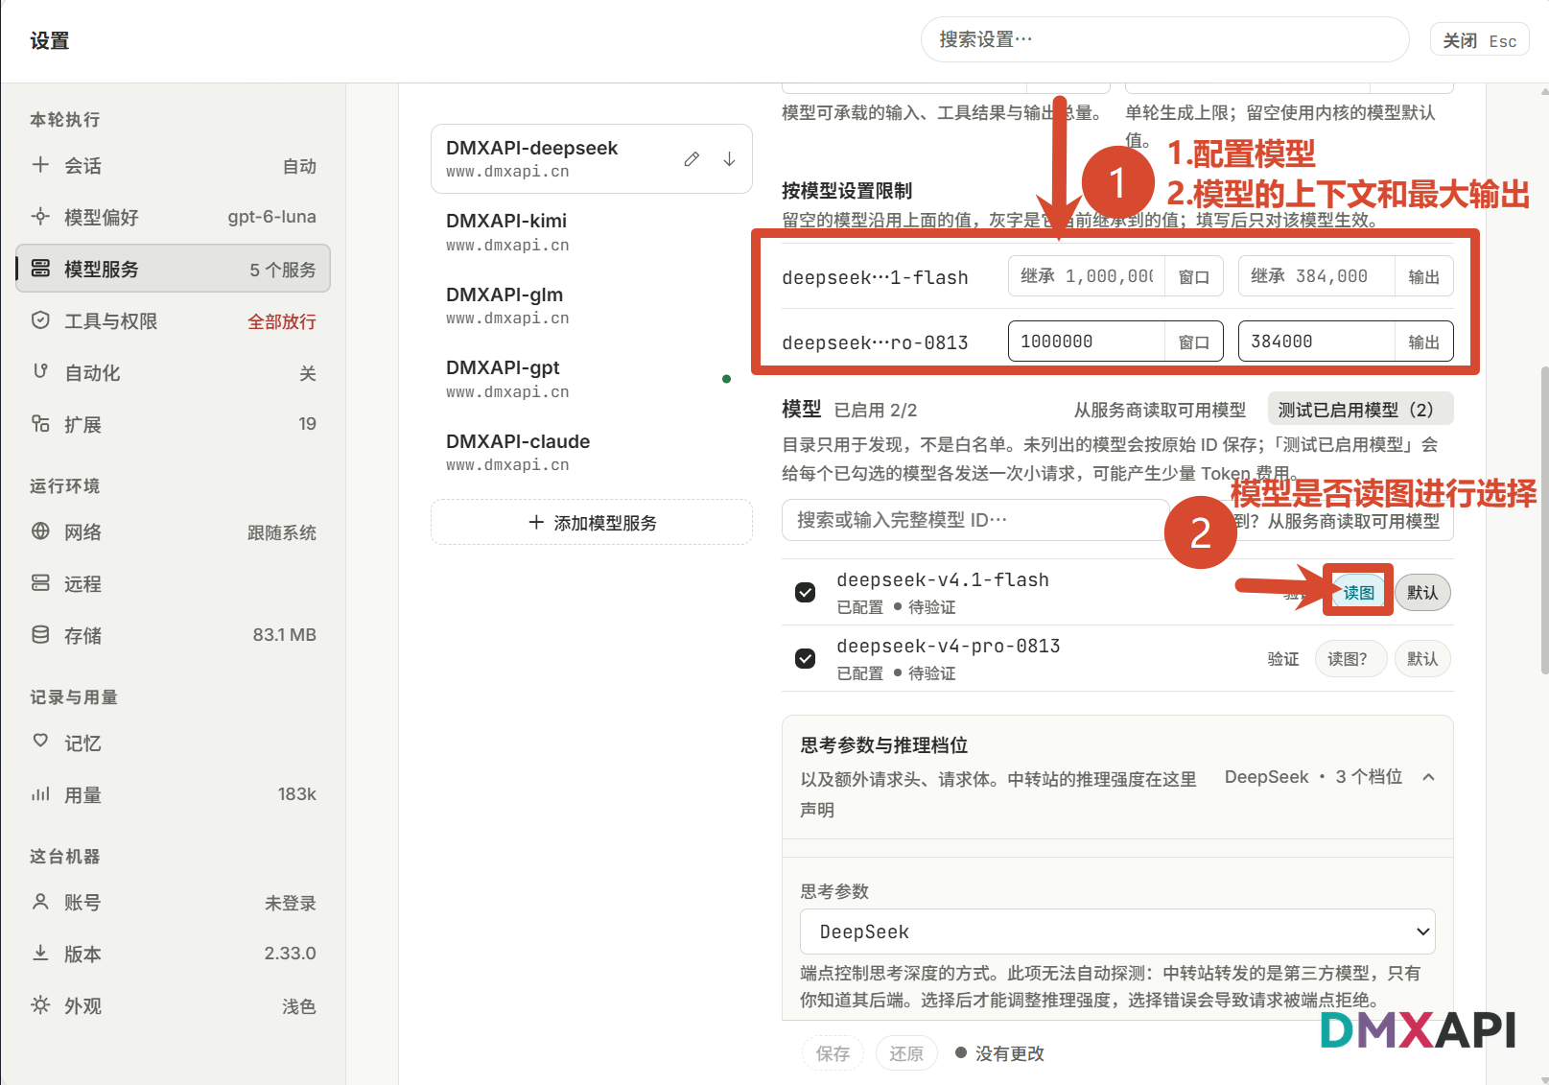Viewport: 1549px width, 1085px height.
Task: Click the 存储 database icon
Action: coord(40,635)
